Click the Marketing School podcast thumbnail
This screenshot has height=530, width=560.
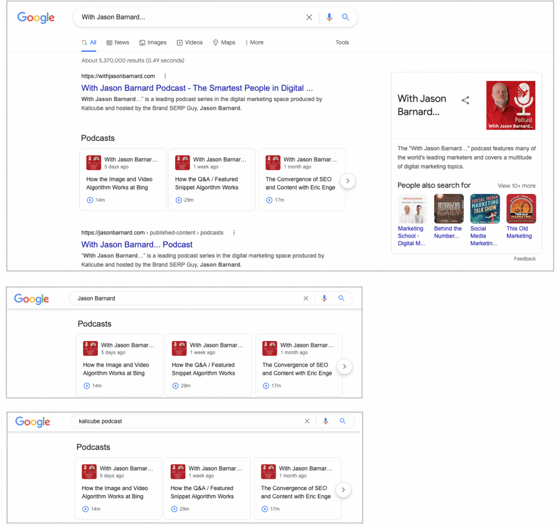pyautogui.click(x=413, y=209)
